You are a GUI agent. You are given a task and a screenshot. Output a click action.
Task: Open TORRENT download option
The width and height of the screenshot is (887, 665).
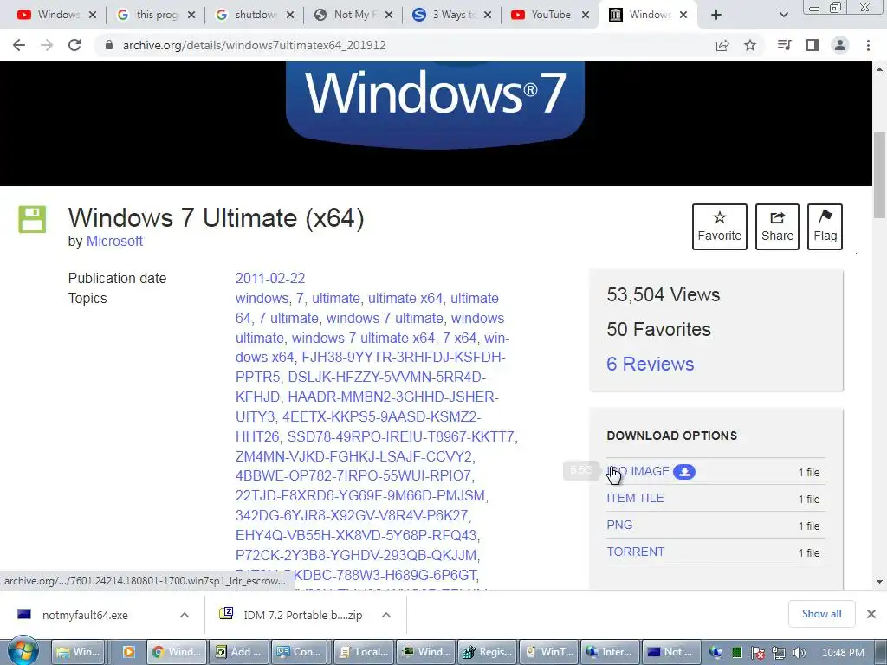(x=635, y=552)
